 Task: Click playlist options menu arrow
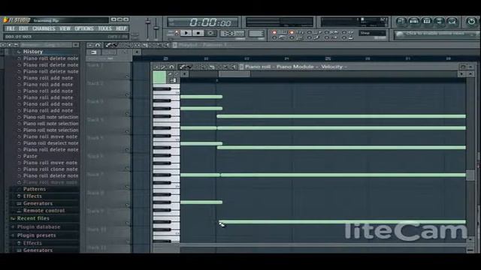[x=90, y=45]
